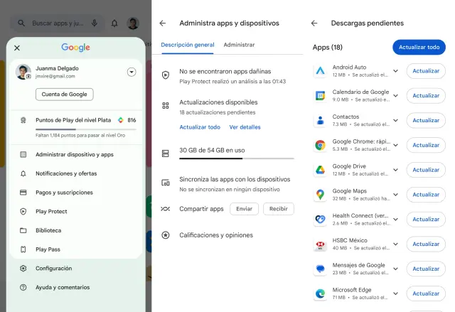Image resolution: width=455 pixels, height=312 pixels.
Task: Open Pagos y suscripciones menu entry
Action: point(64,193)
